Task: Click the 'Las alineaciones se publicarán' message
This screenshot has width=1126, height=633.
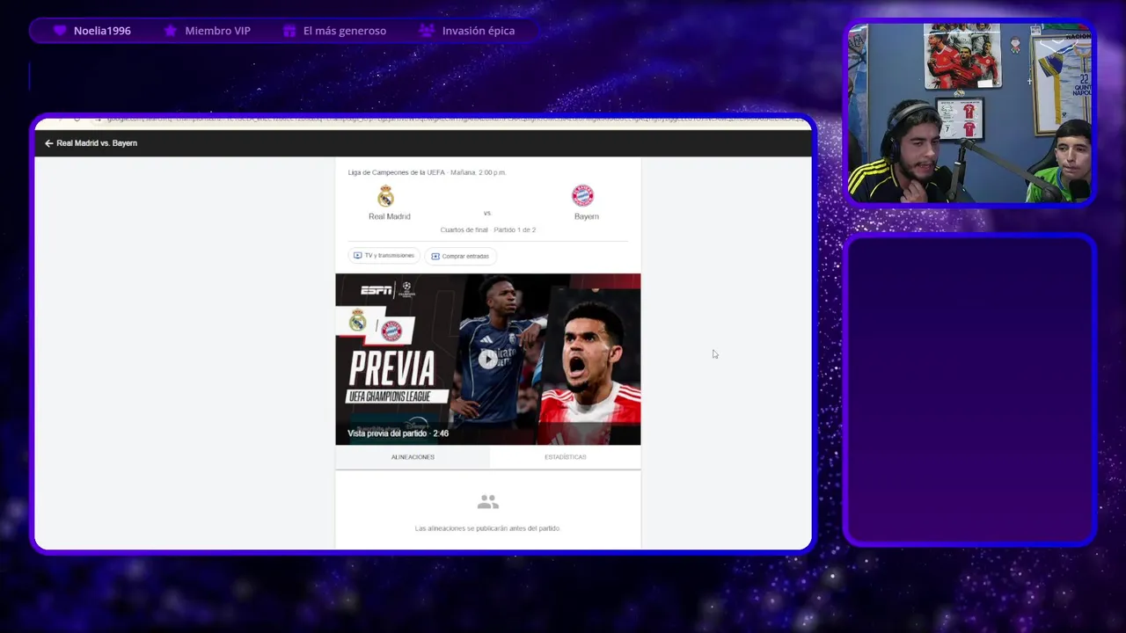Action: coord(487,528)
